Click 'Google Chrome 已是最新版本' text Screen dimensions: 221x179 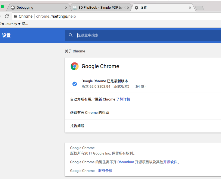(105, 81)
